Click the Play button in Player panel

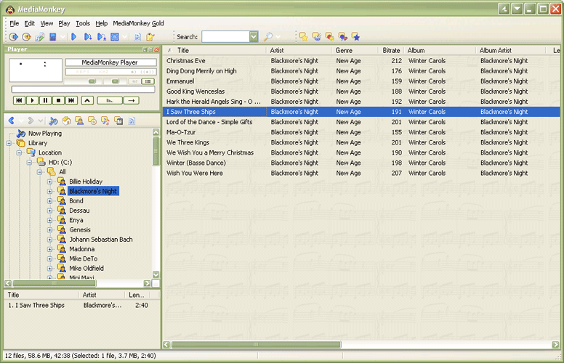coord(33,101)
